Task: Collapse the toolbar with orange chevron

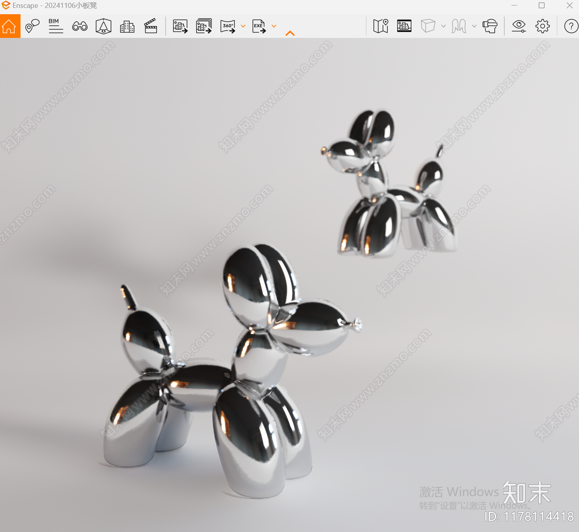Action: 290,34
